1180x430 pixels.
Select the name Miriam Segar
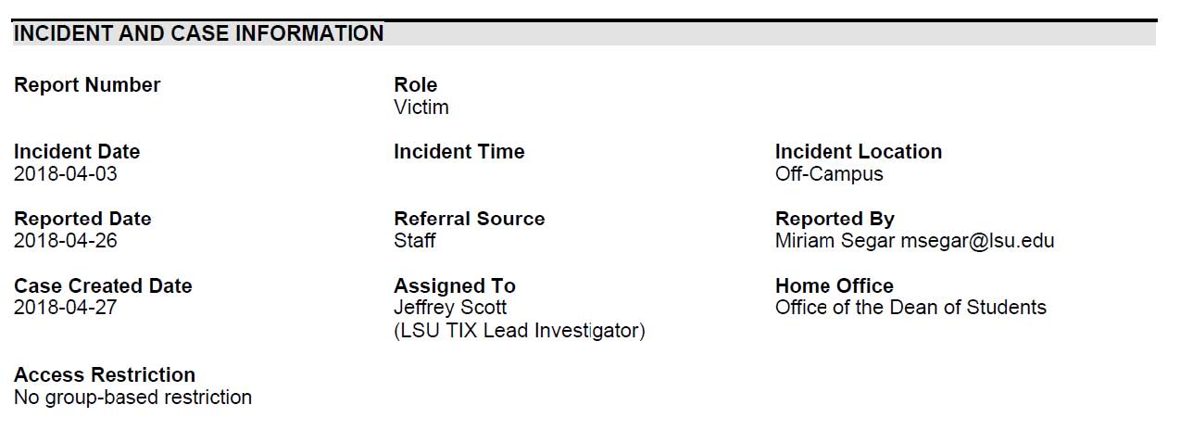pos(835,241)
